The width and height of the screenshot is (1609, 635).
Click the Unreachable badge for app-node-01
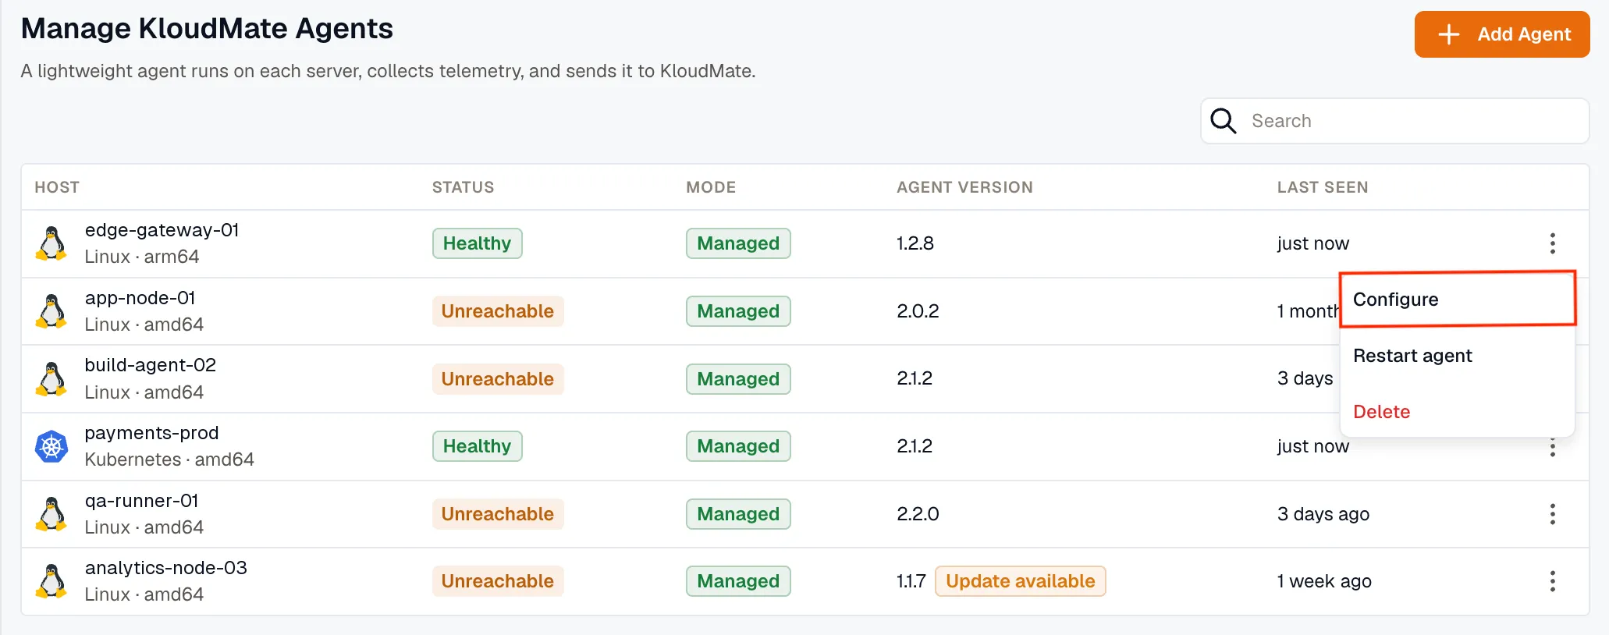pyautogui.click(x=498, y=311)
